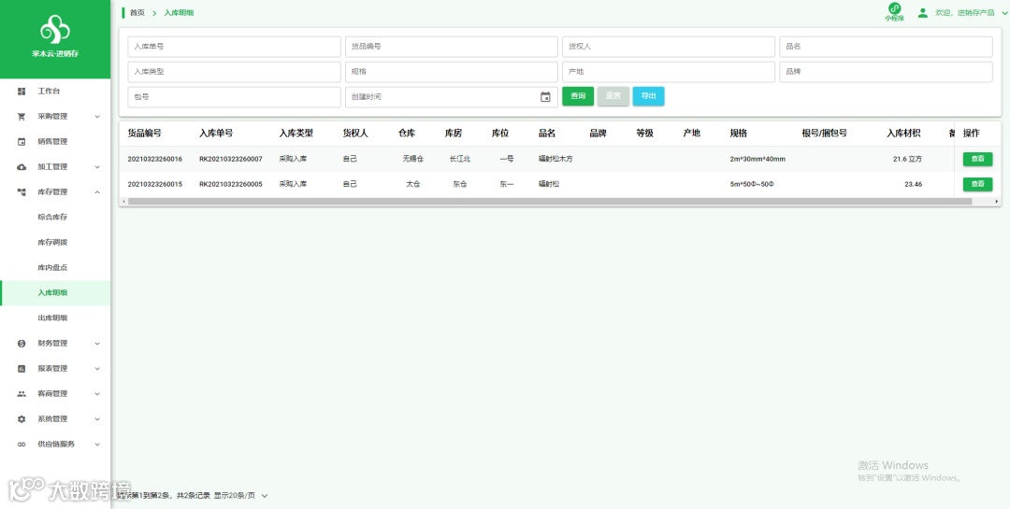Click the 太仓 warehouse cell
This screenshot has height=509, width=1010.
pyautogui.click(x=413, y=184)
